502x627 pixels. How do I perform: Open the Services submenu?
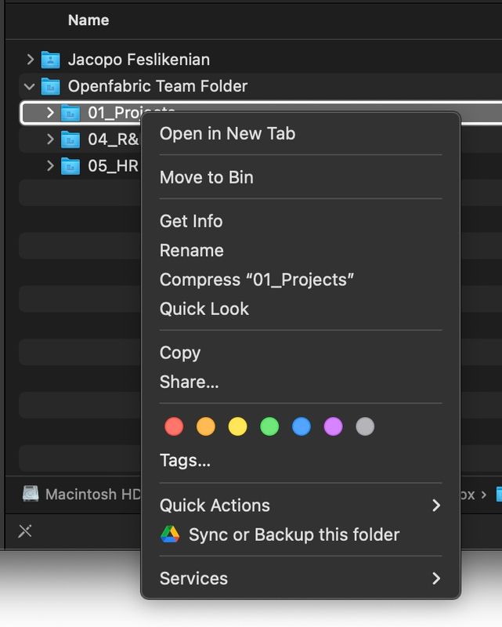[301, 578]
